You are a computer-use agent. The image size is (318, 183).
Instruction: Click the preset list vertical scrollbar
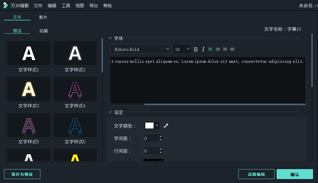[102, 55]
